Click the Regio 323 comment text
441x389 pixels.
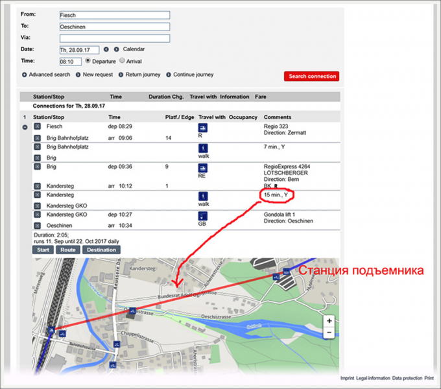pyautogui.click(x=276, y=126)
